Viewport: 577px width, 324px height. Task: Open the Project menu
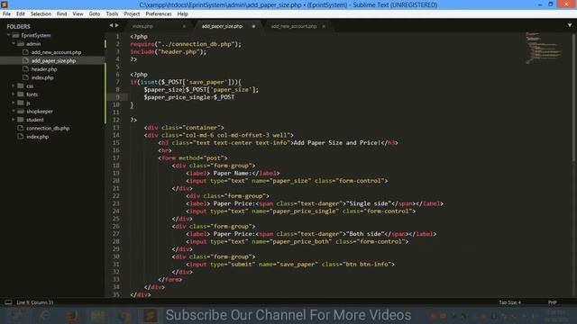(132, 14)
